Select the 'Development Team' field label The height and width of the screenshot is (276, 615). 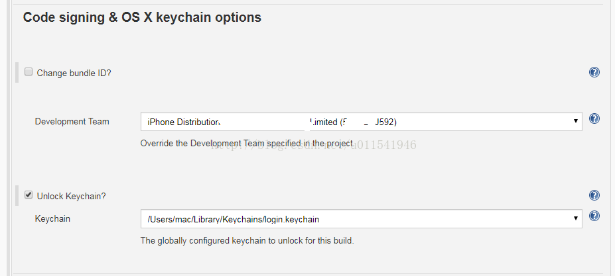tap(72, 121)
